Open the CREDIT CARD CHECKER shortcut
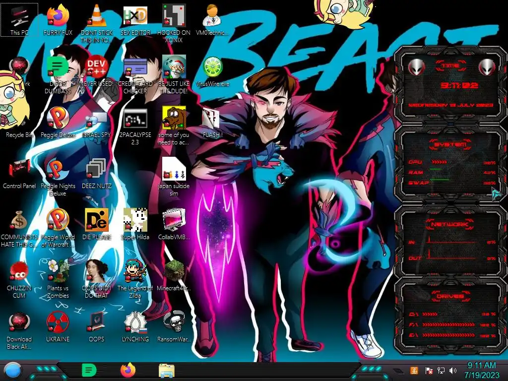This screenshot has width=508, height=381. click(135, 75)
